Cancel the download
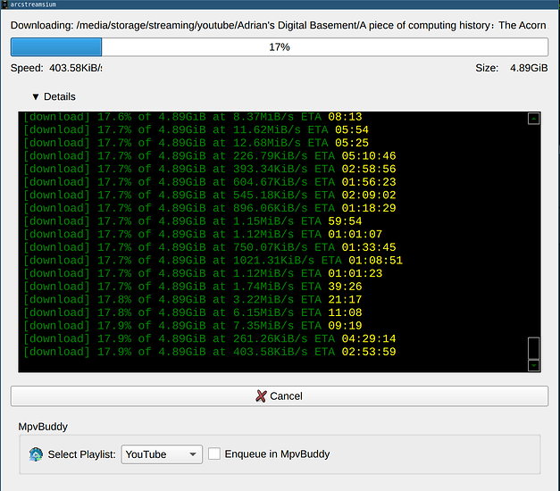560x491 pixels. coord(280,396)
